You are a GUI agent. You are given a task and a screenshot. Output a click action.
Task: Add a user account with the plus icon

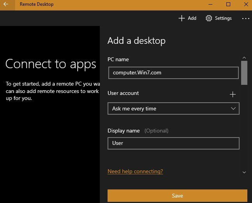click(233, 95)
